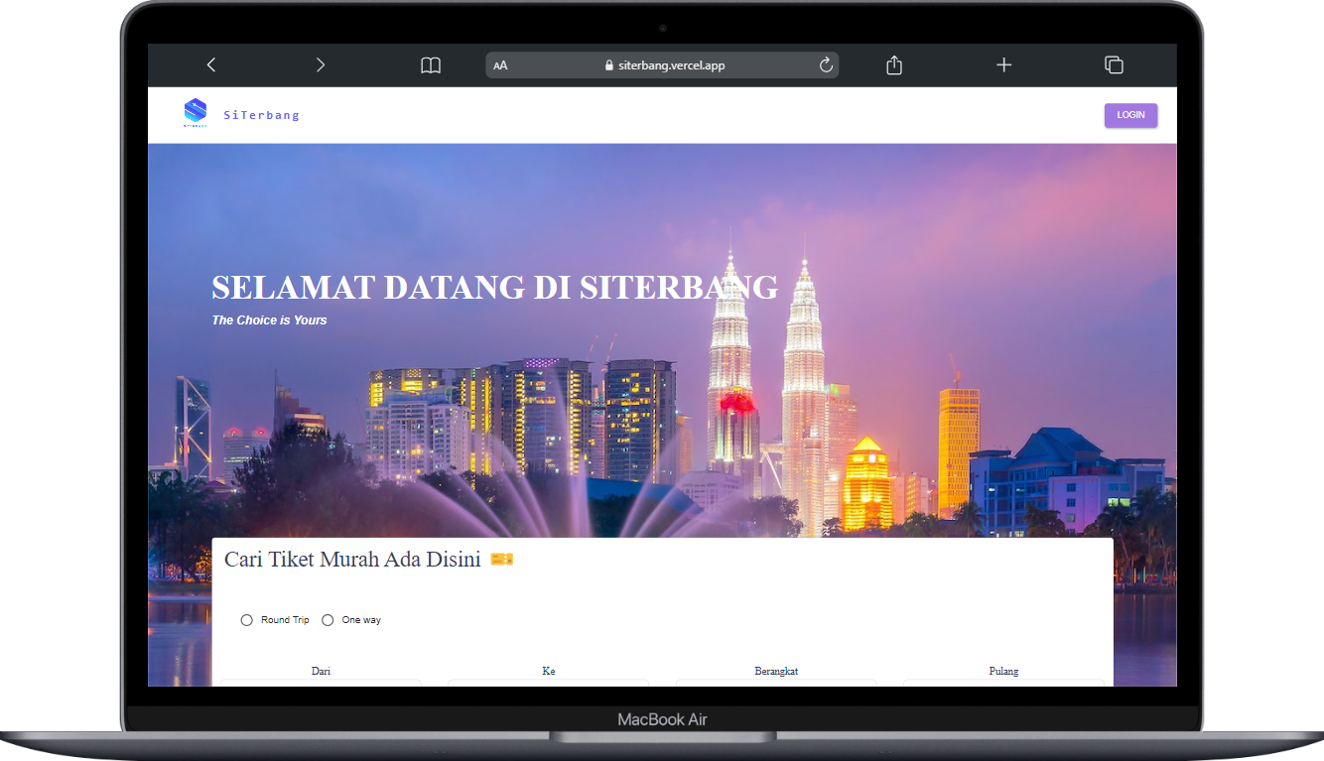Viewport: 1324px width, 761px height.
Task: Click the Pulang return date field
Action: 1003,683
